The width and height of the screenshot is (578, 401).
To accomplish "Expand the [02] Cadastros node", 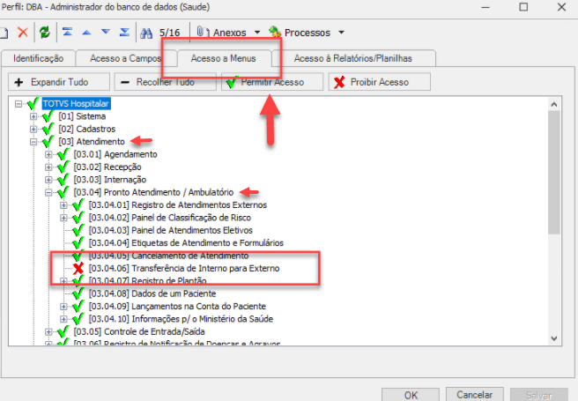I will click(x=33, y=129).
